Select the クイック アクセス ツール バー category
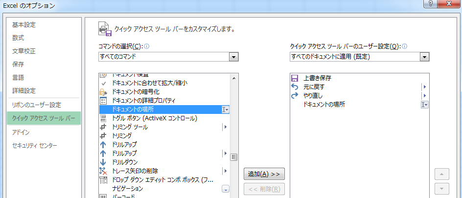The width and height of the screenshot is (462, 198). click(44, 118)
